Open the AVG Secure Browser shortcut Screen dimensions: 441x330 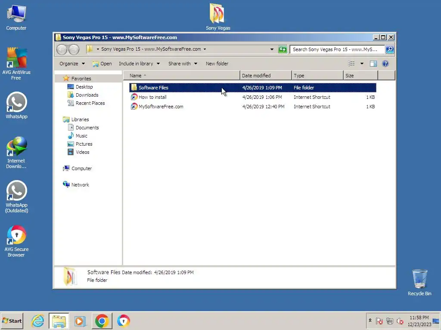pyautogui.click(x=16, y=241)
